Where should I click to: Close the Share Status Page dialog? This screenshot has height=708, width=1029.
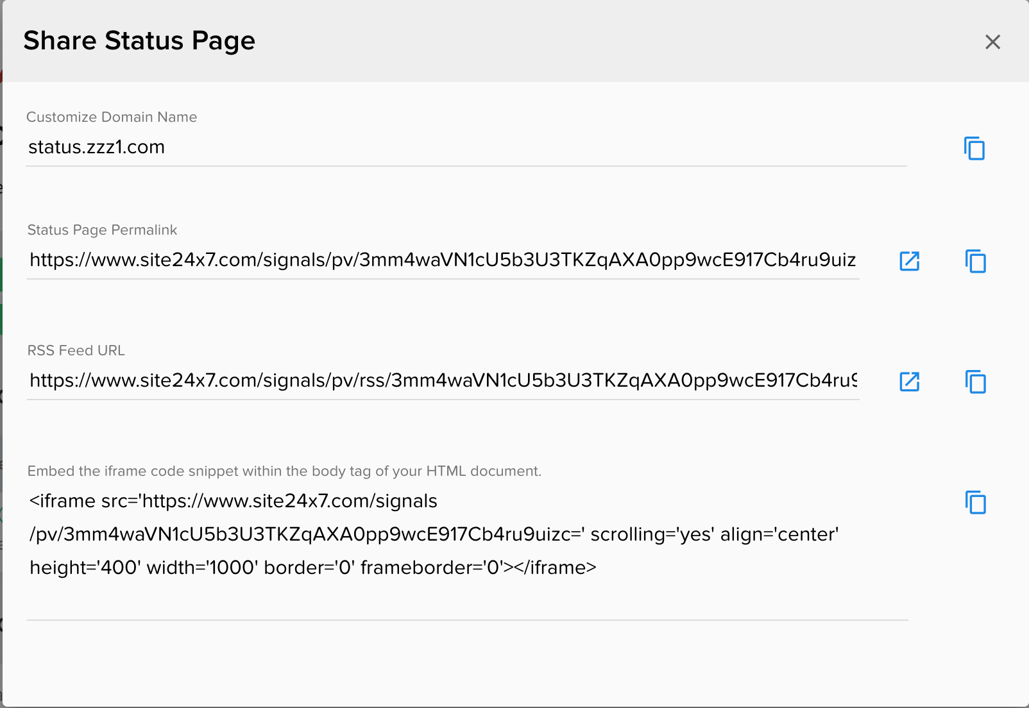tap(992, 42)
